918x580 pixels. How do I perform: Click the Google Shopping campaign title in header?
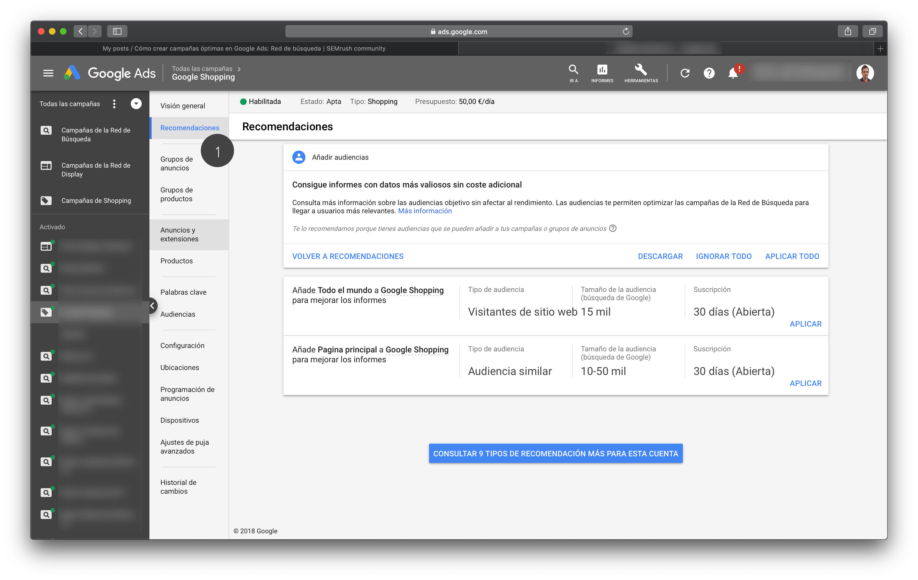(x=203, y=77)
